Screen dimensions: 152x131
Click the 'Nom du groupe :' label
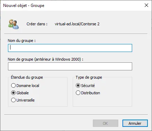click(x=22, y=41)
